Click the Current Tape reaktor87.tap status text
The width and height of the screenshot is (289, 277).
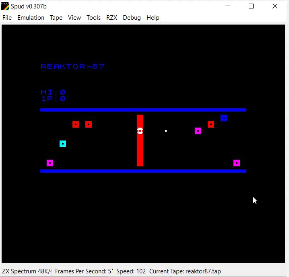point(185,271)
